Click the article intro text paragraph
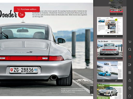This screenshot has width=133, height=99. 60,14
